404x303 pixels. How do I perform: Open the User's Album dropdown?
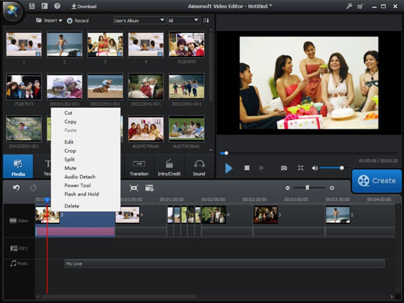139,20
